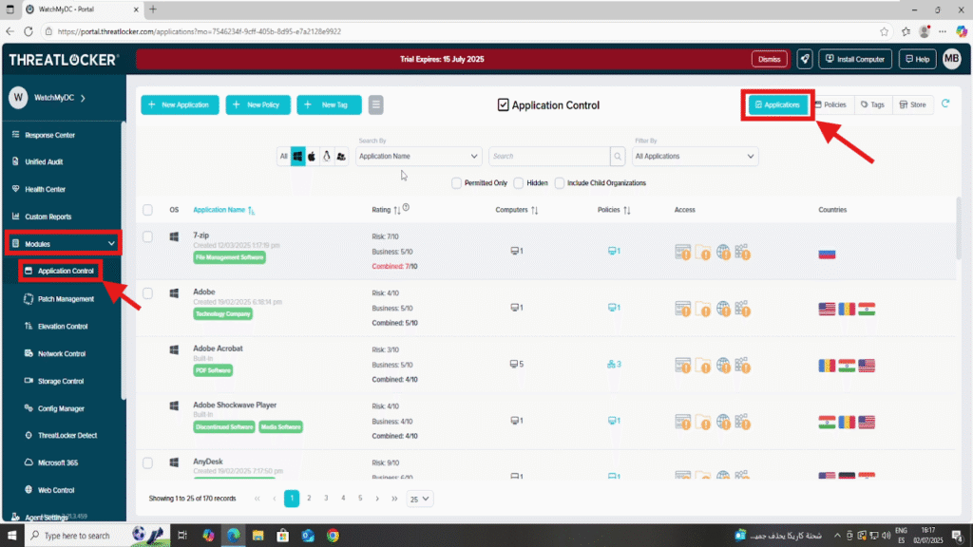Go to page 5 of records
The height and width of the screenshot is (547, 973).
pyautogui.click(x=360, y=498)
